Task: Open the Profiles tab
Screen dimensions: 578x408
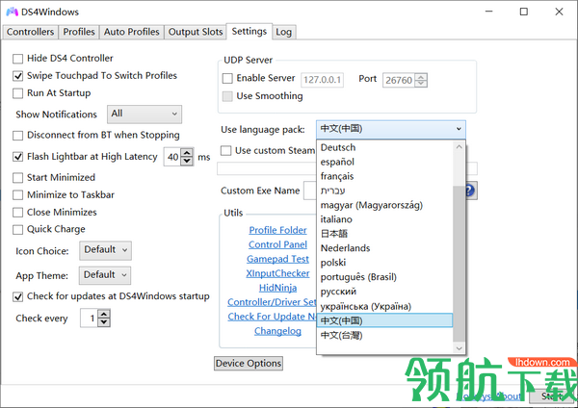Action: tap(79, 32)
